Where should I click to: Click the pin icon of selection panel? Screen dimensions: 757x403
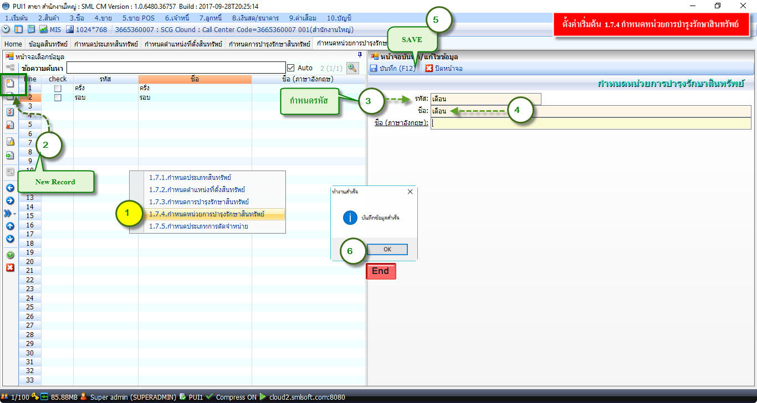(360, 55)
